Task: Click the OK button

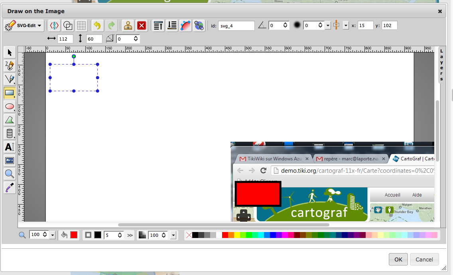Action: point(398,259)
